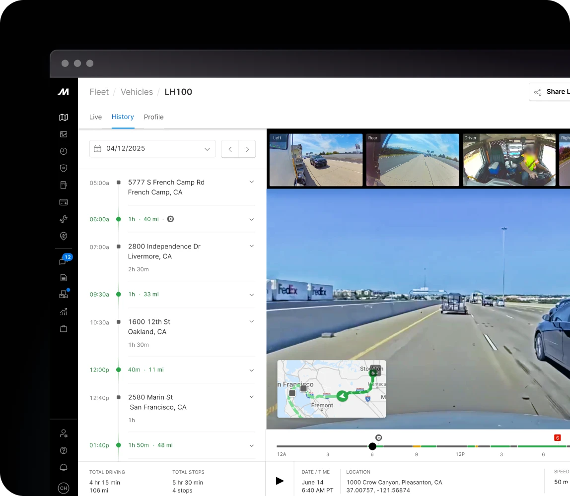The width and height of the screenshot is (570, 496).
Task: Open Messages with the 12 notification badge
Action: pyautogui.click(x=64, y=259)
